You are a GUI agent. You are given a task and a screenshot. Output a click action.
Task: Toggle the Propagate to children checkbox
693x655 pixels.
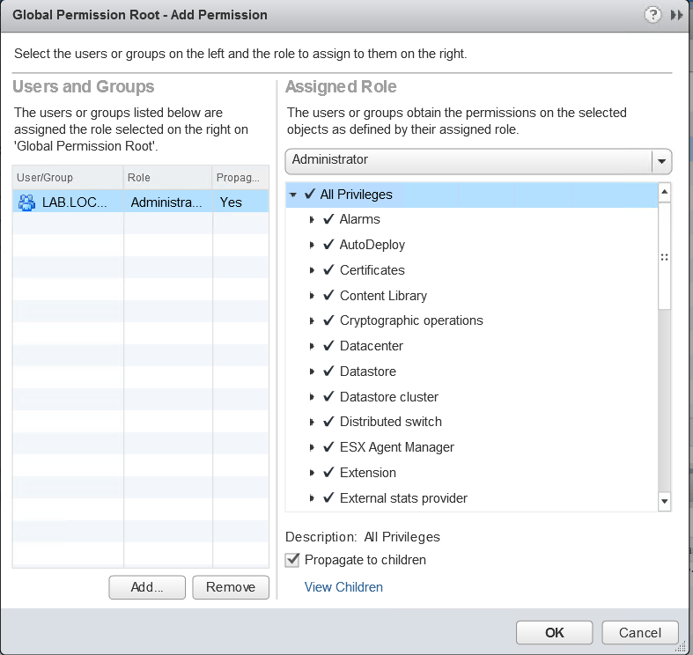(292, 560)
